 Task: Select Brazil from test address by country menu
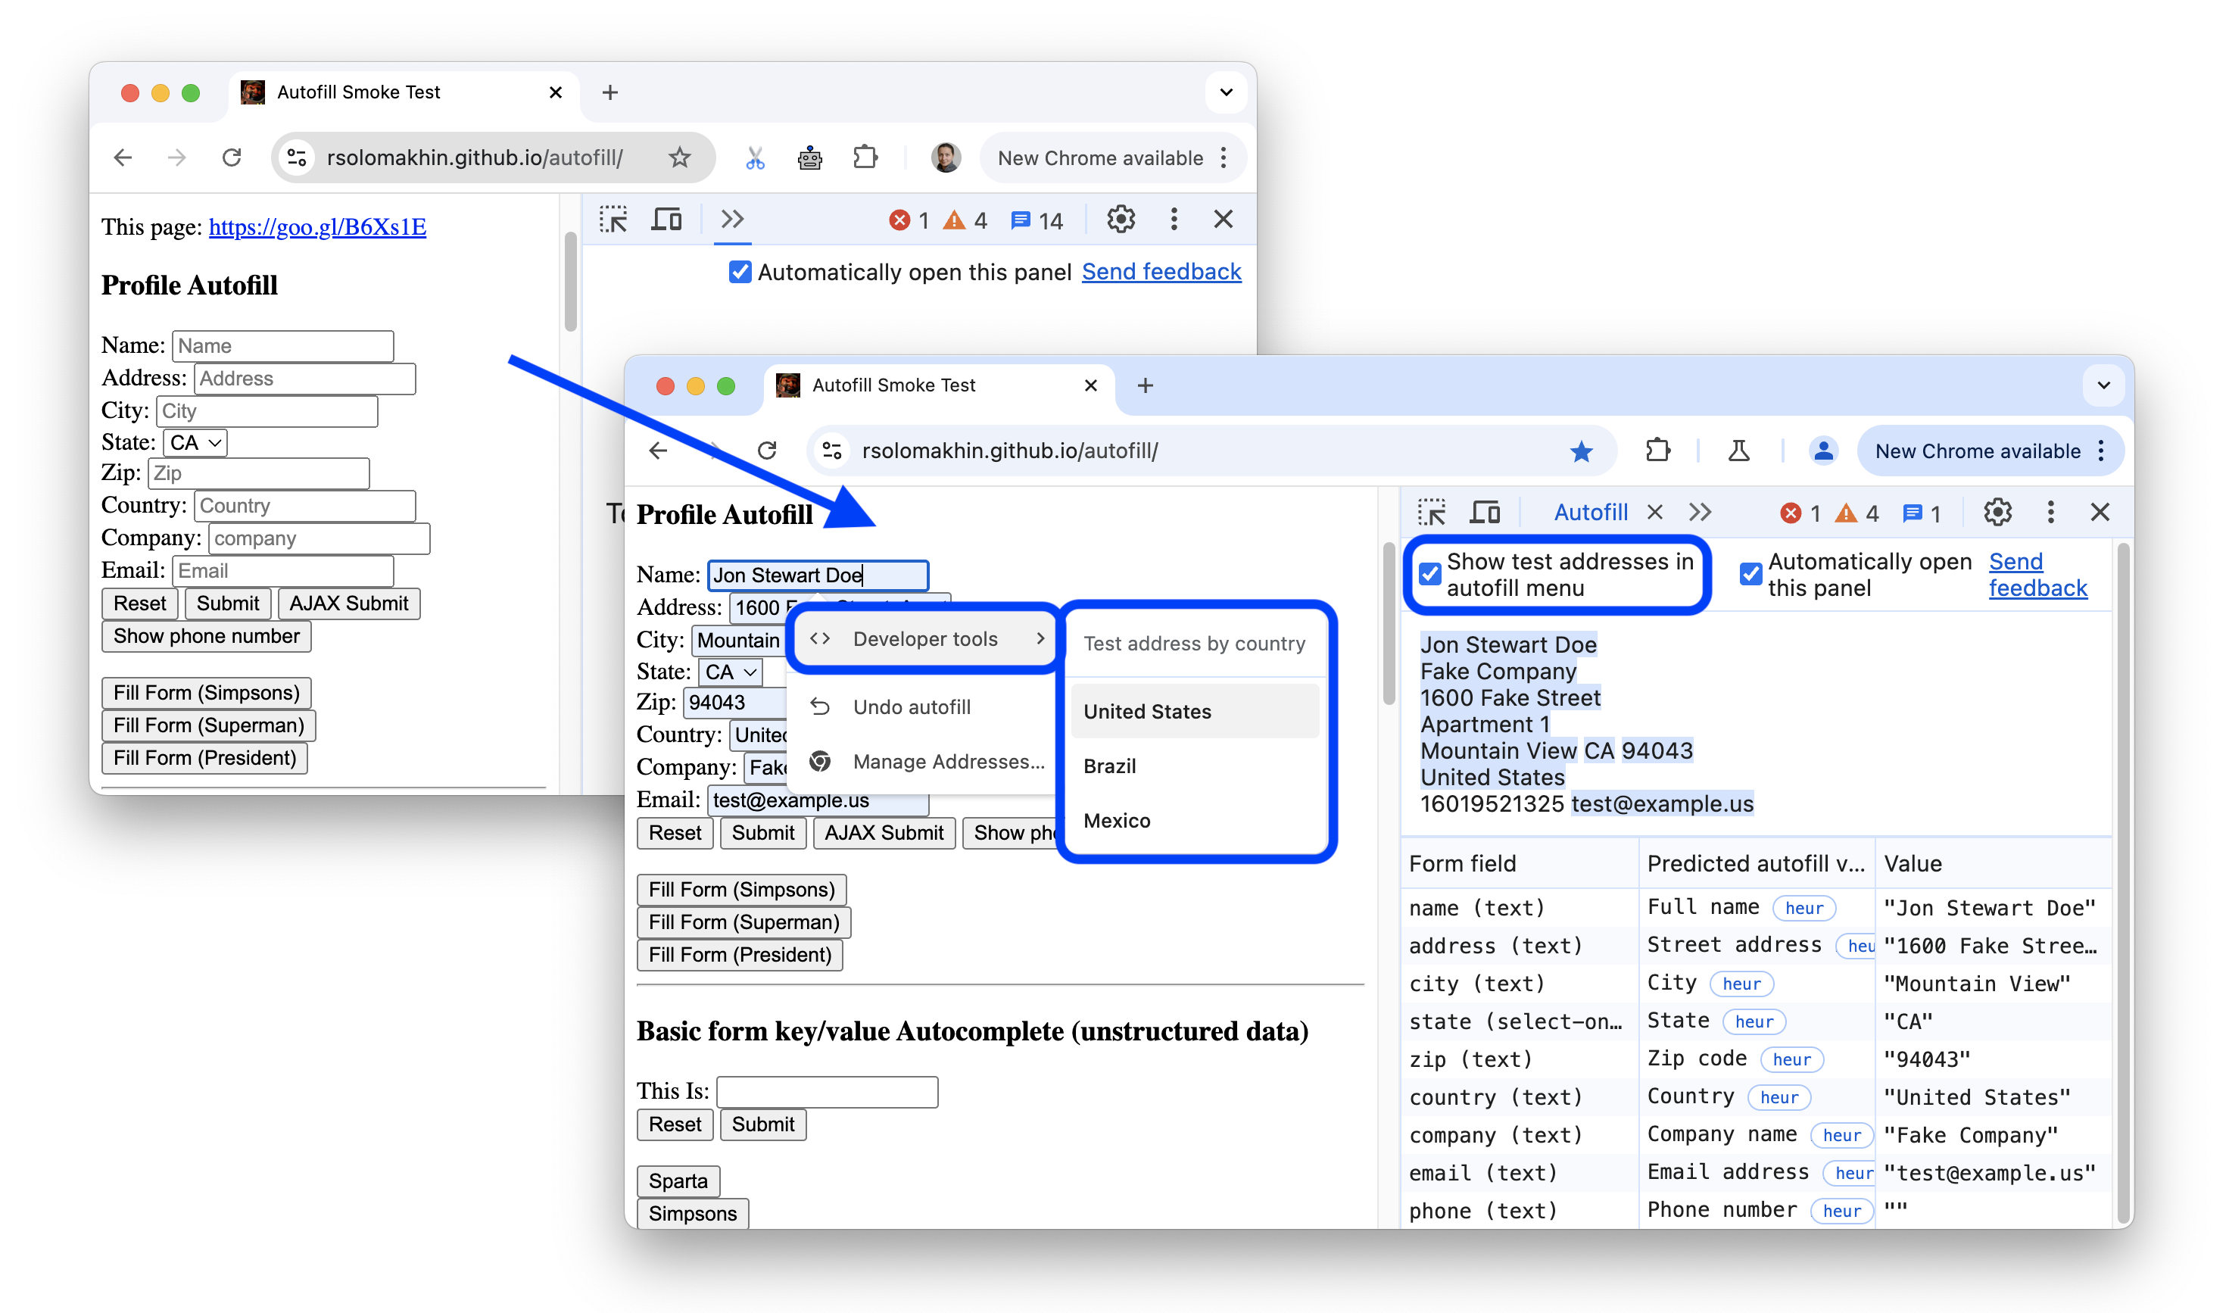[x=1111, y=764]
